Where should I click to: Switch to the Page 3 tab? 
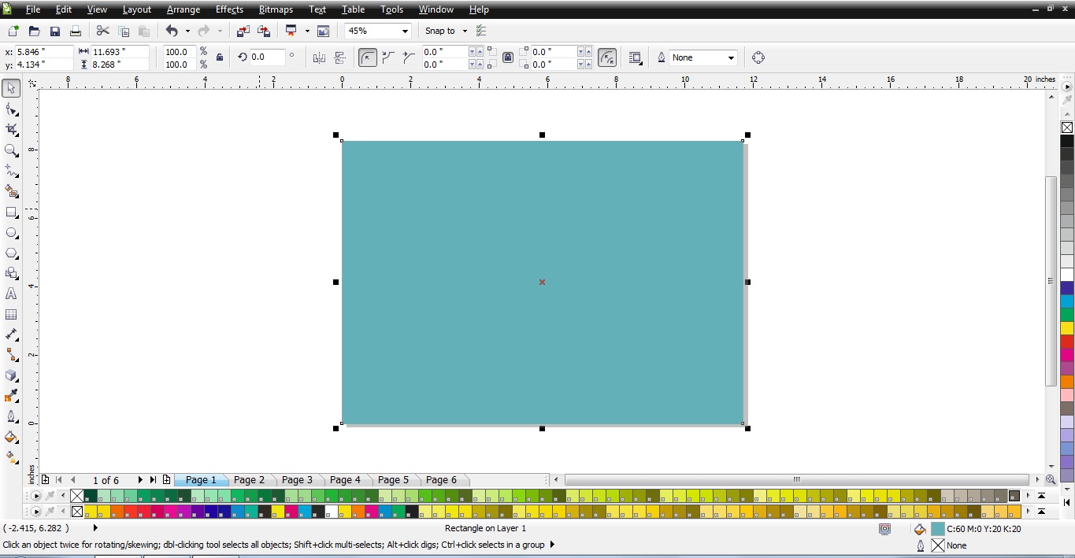(297, 479)
